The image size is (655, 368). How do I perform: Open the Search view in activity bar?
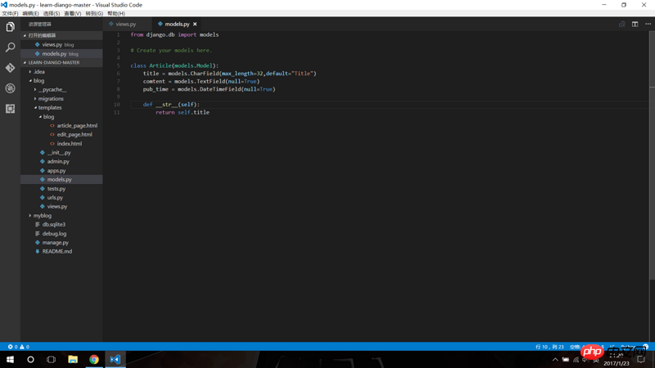click(x=10, y=47)
